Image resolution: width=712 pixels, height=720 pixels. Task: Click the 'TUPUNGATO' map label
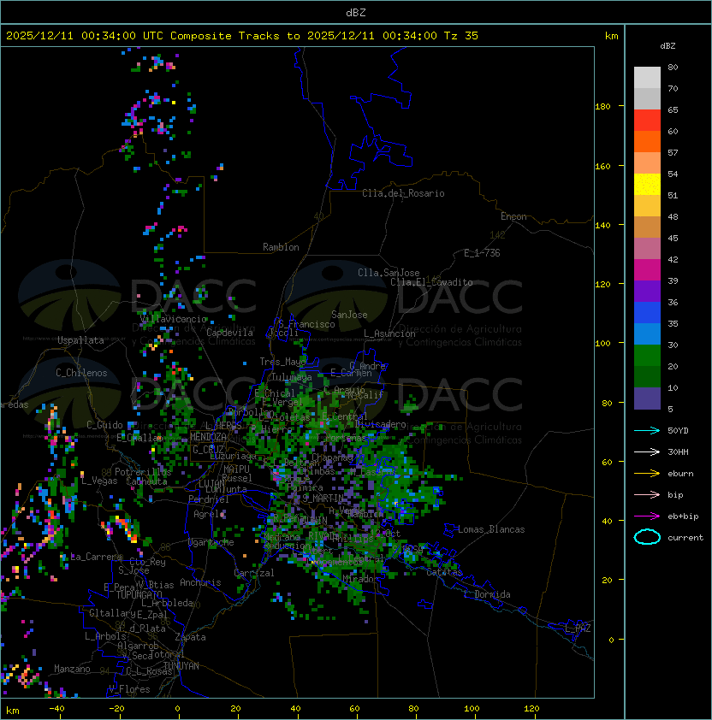coord(139,594)
